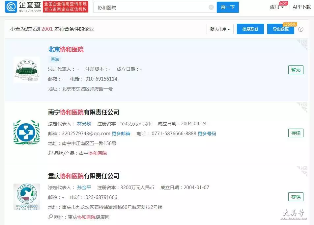This screenshot has width=314, height=225.
Task: Open legal representative 孙金平
Action: coord(84,187)
